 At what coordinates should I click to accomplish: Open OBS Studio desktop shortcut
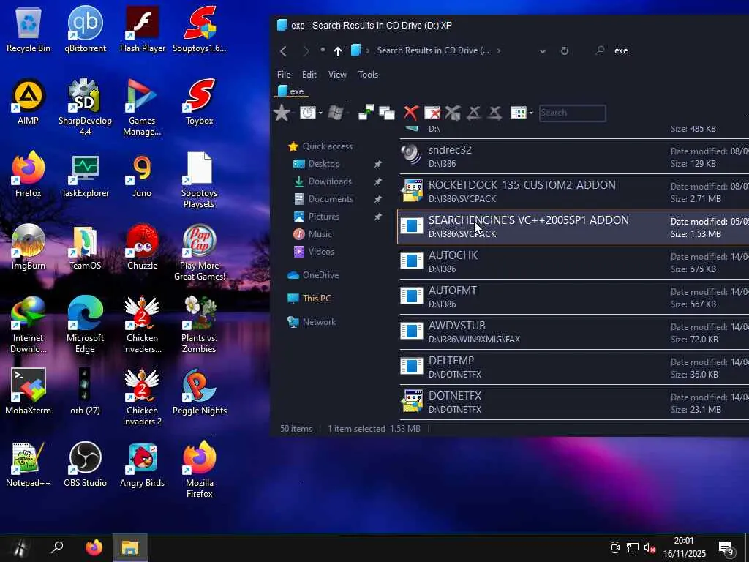85,463
